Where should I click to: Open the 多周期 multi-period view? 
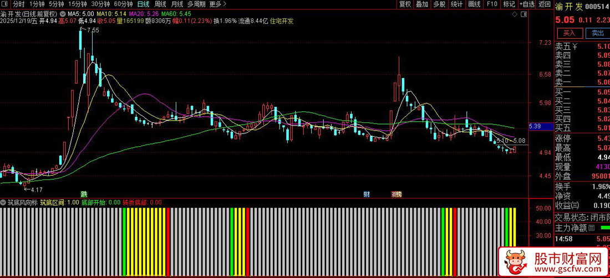[x=196, y=4]
